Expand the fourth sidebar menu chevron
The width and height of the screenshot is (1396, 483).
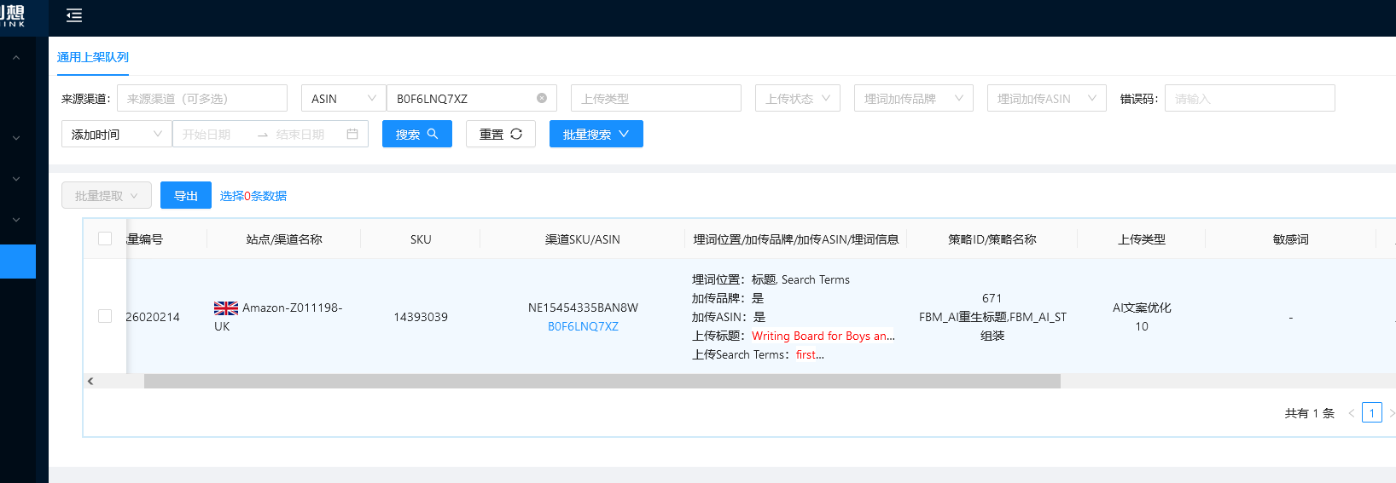[x=16, y=220]
